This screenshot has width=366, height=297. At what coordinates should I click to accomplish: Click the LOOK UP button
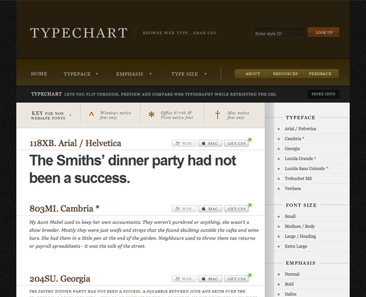tap(323, 33)
